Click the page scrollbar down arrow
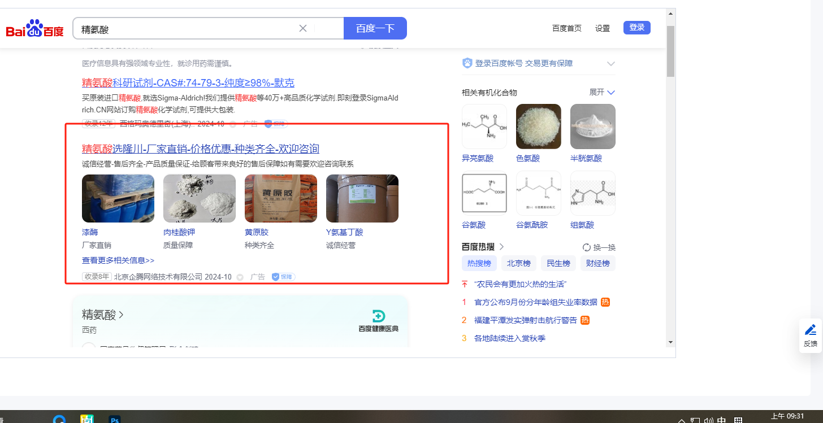Viewport: 823px width, 423px height. (x=670, y=342)
